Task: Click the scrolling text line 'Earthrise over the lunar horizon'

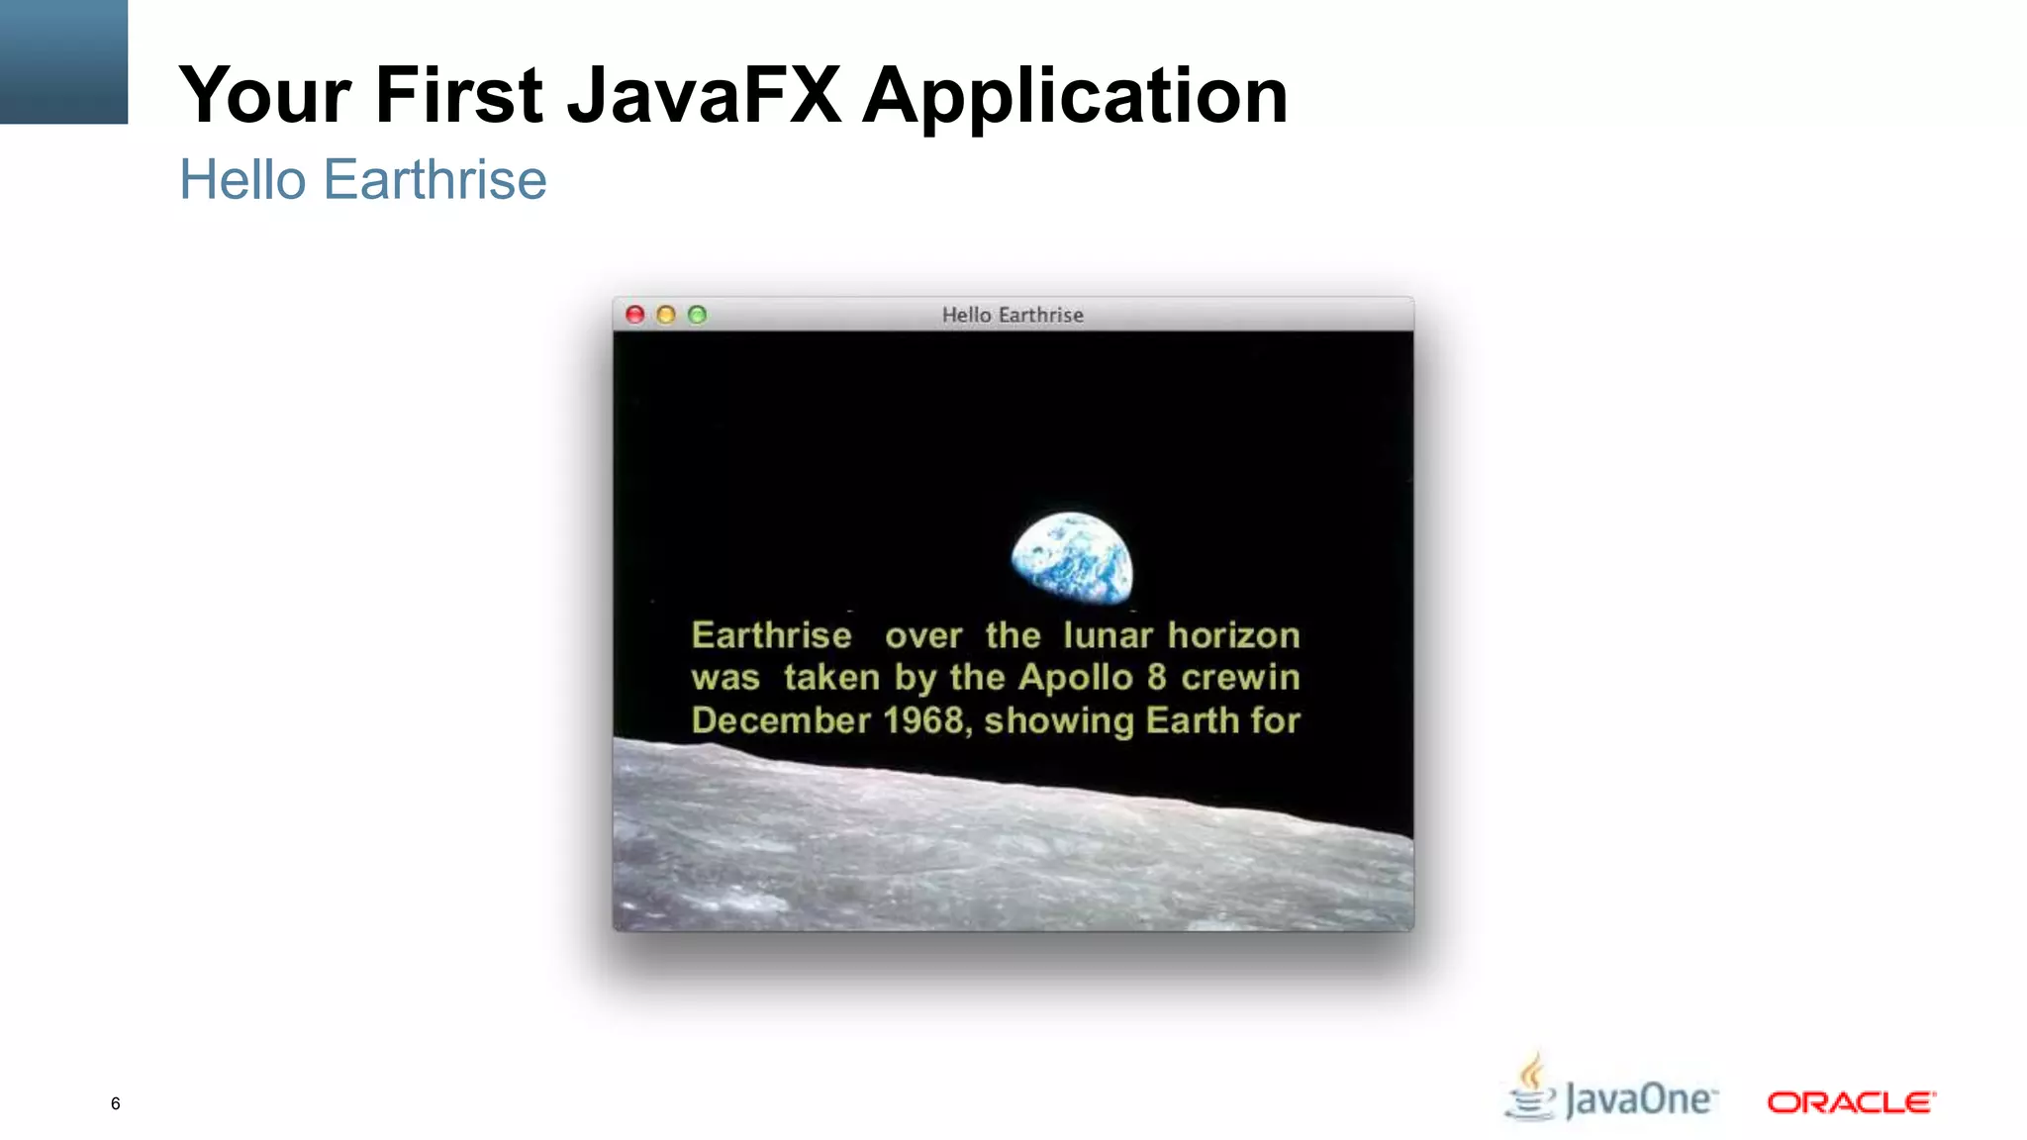Action: pyautogui.click(x=996, y=635)
